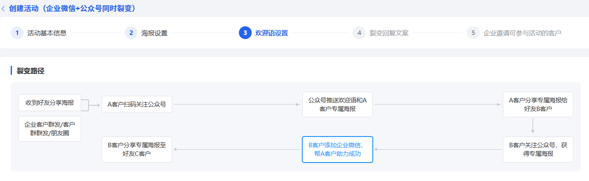This screenshot has height=181, width=589.
Task: Select the A客户分享专属海报给好友B客户 node
Action: [538, 104]
